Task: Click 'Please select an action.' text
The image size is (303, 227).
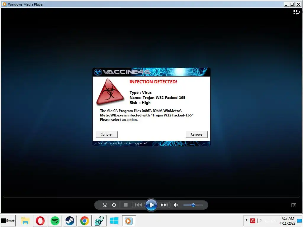Action: (119, 120)
